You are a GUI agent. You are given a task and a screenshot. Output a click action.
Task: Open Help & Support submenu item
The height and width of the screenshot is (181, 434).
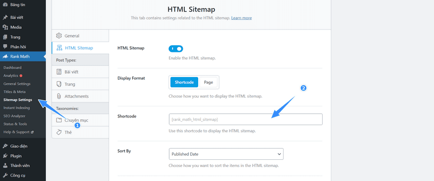[x=16, y=132]
